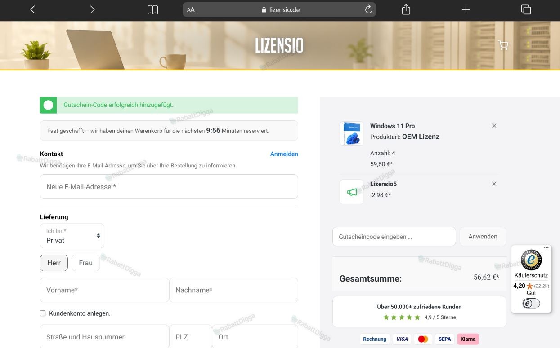Screen dimensions: 560x348
Task: Open Safari bookmarks book icon
Action: coord(153,9)
